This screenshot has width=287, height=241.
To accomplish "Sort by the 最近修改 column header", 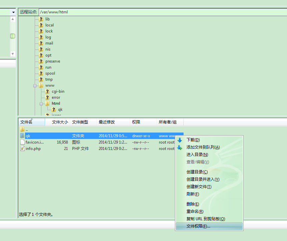I will (113, 122).
